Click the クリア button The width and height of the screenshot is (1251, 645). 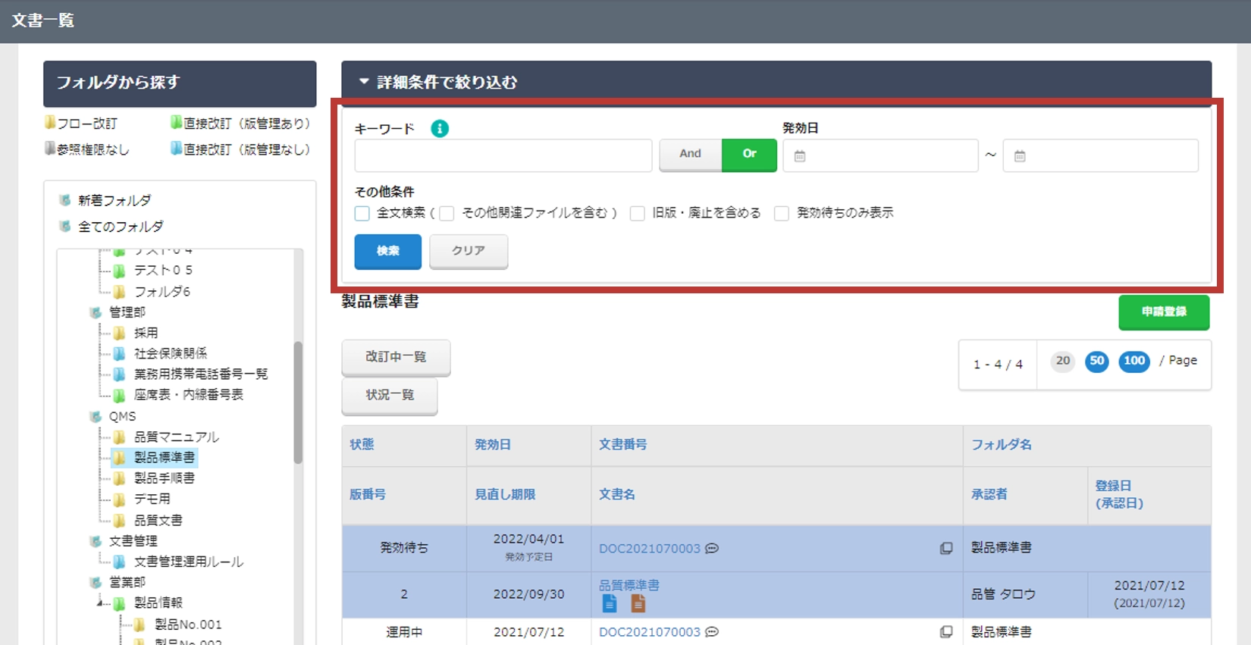point(469,251)
